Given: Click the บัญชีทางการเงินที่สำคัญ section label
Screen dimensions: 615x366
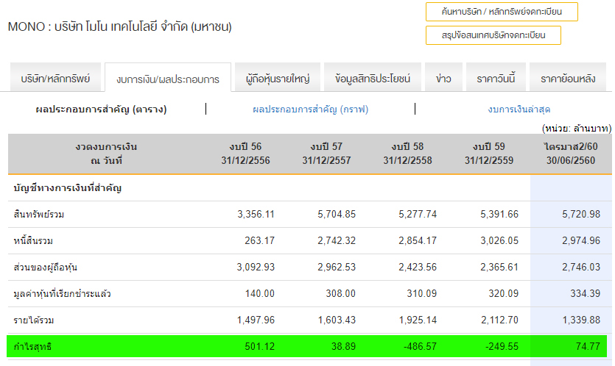Looking at the screenshot, I should click(x=68, y=188).
